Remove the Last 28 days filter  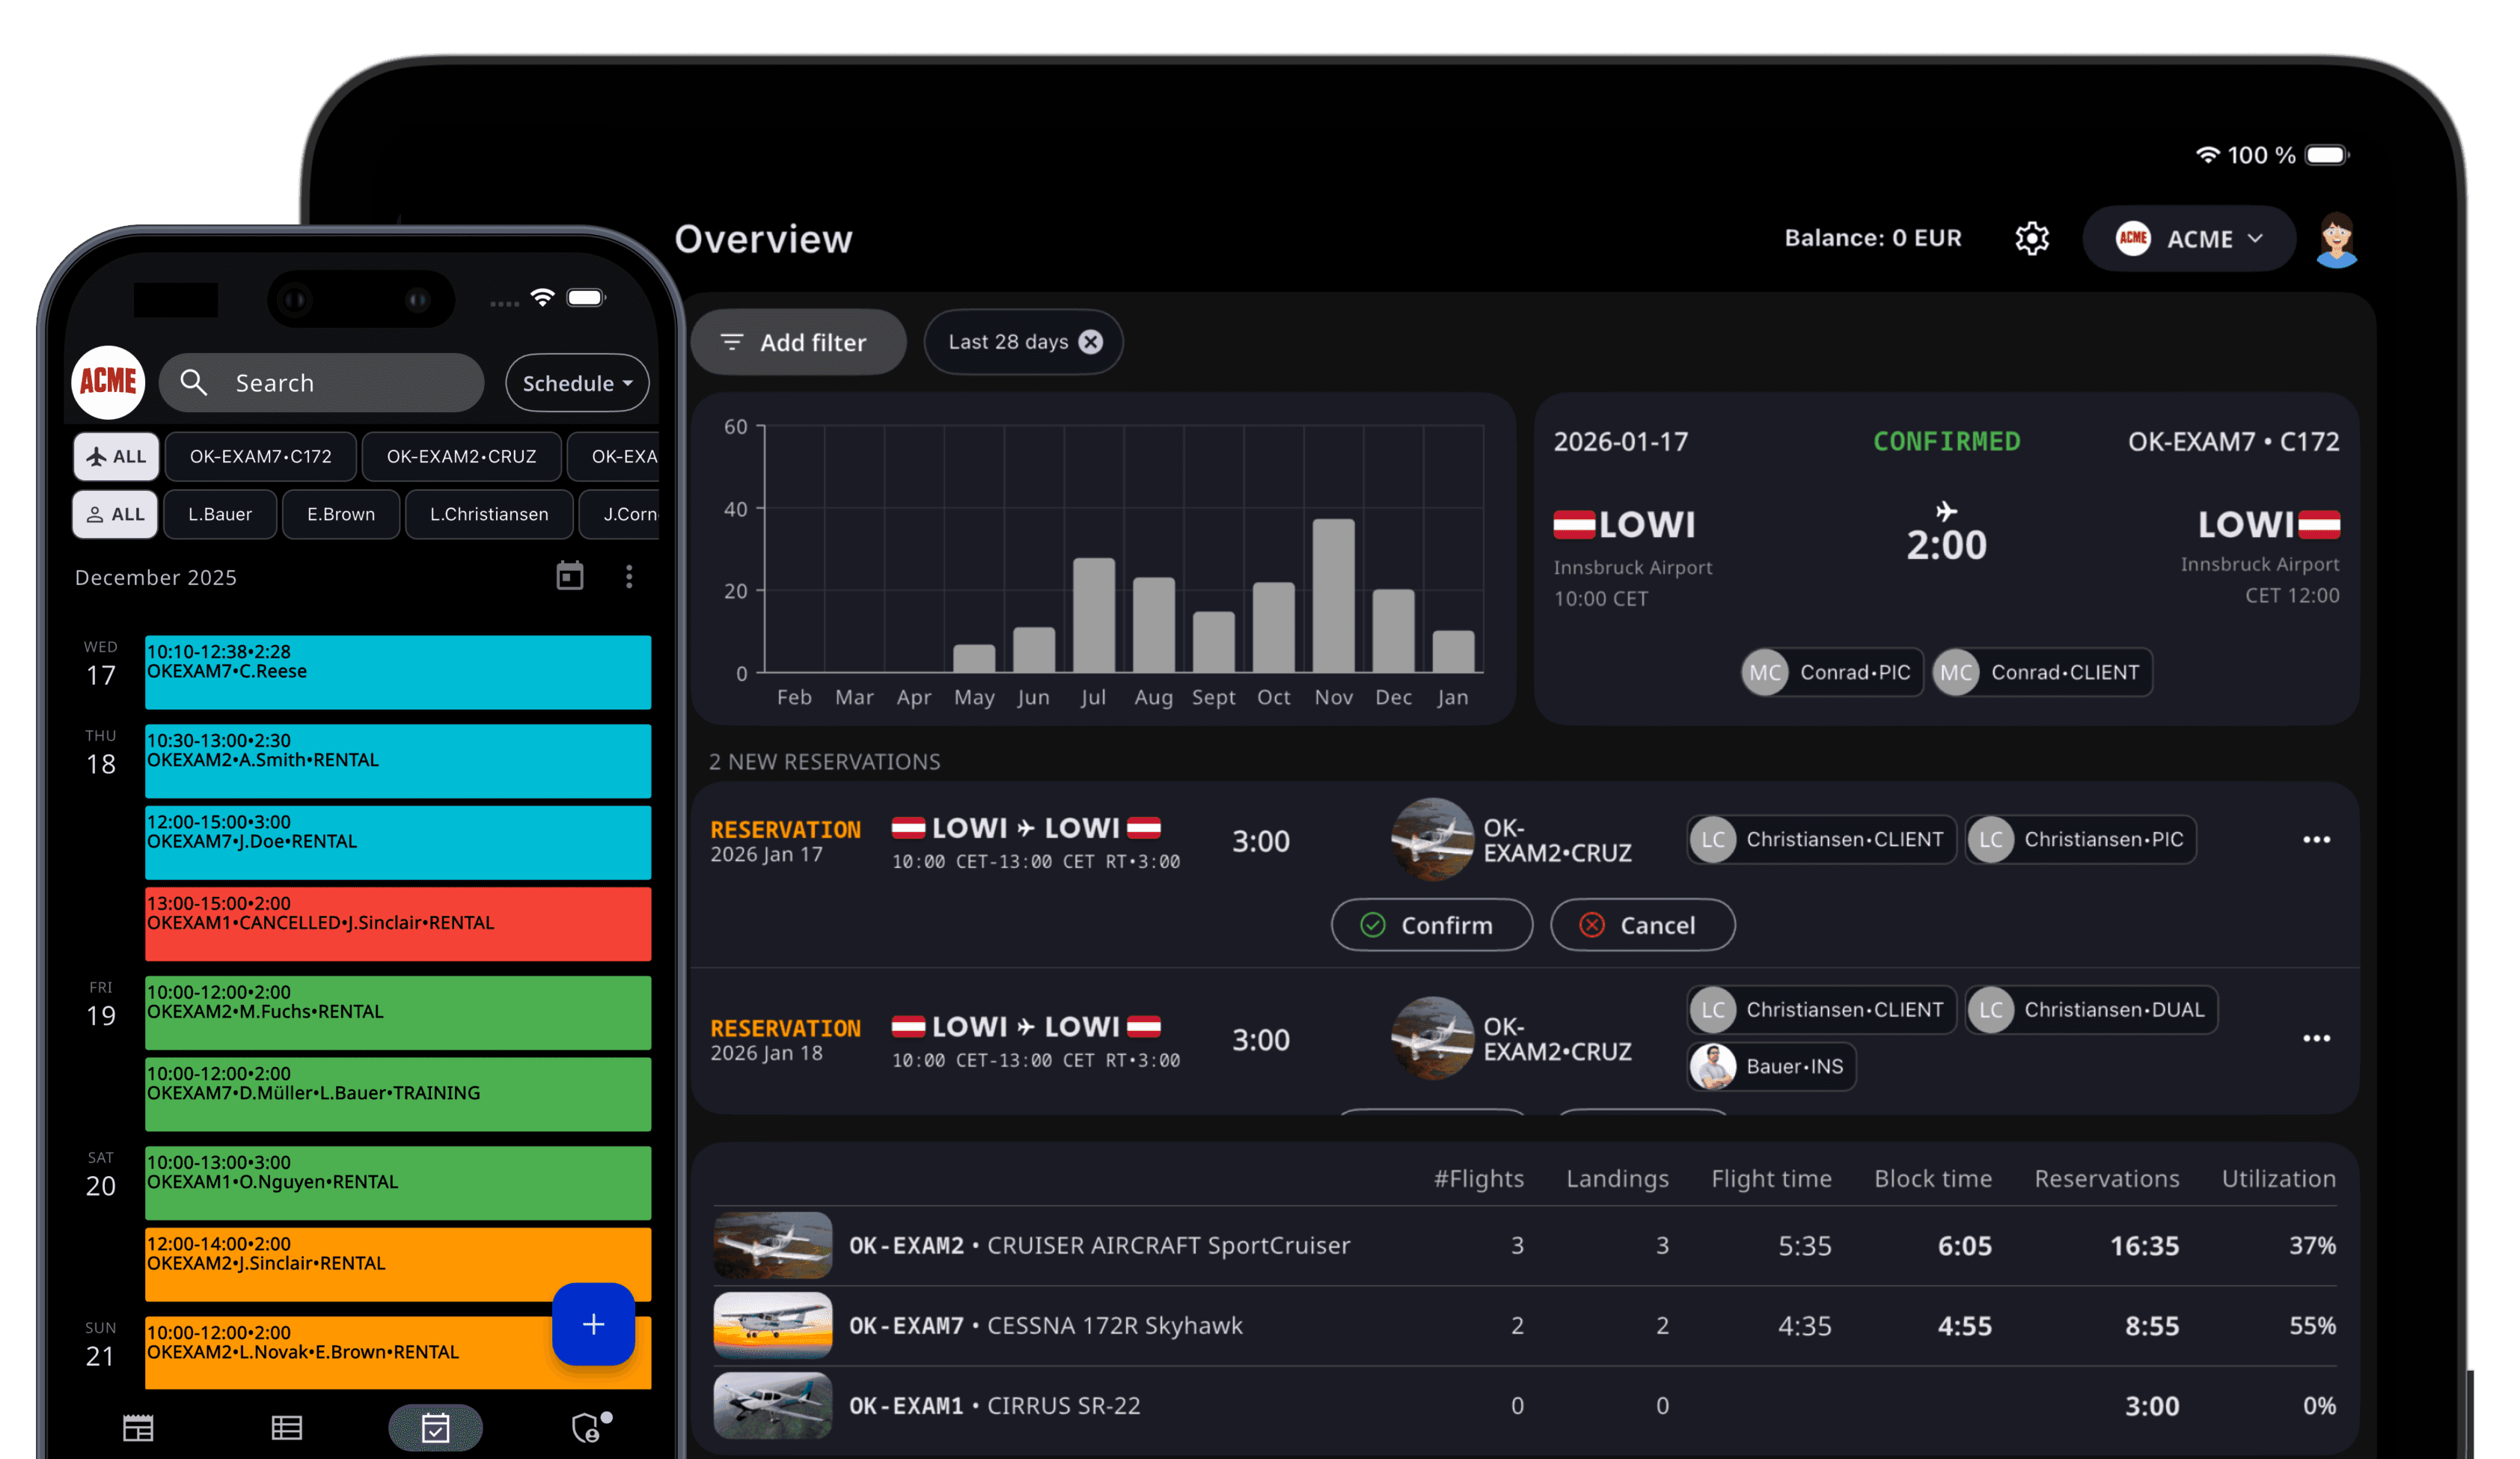[x=1091, y=342]
